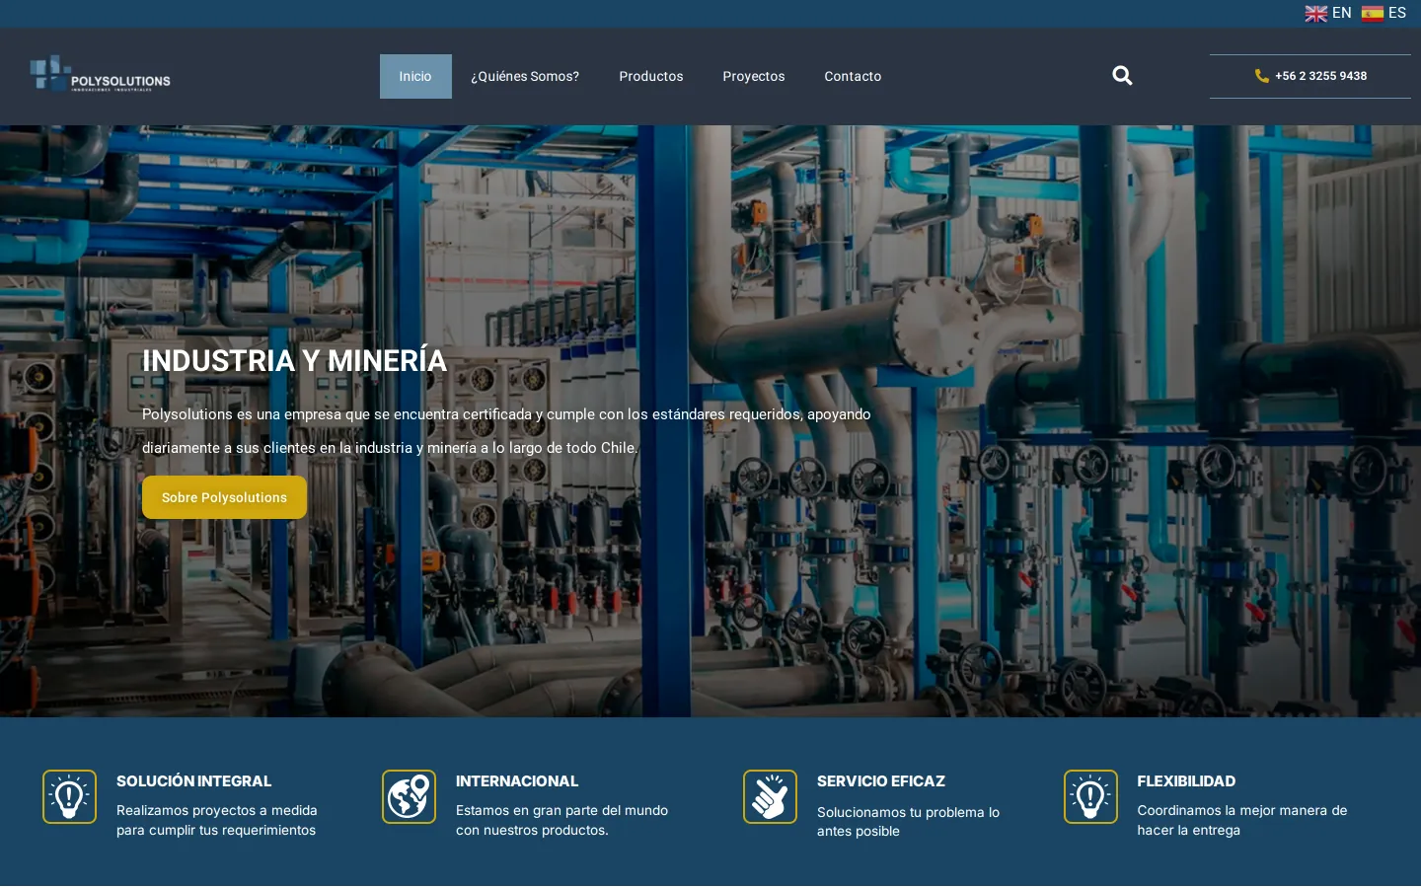Image resolution: width=1421 pixels, height=888 pixels.
Task: Open the Contacto page
Action: pos(853,76)
